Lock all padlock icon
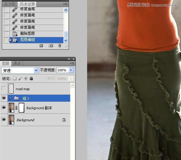 click(x=31, y=78)
